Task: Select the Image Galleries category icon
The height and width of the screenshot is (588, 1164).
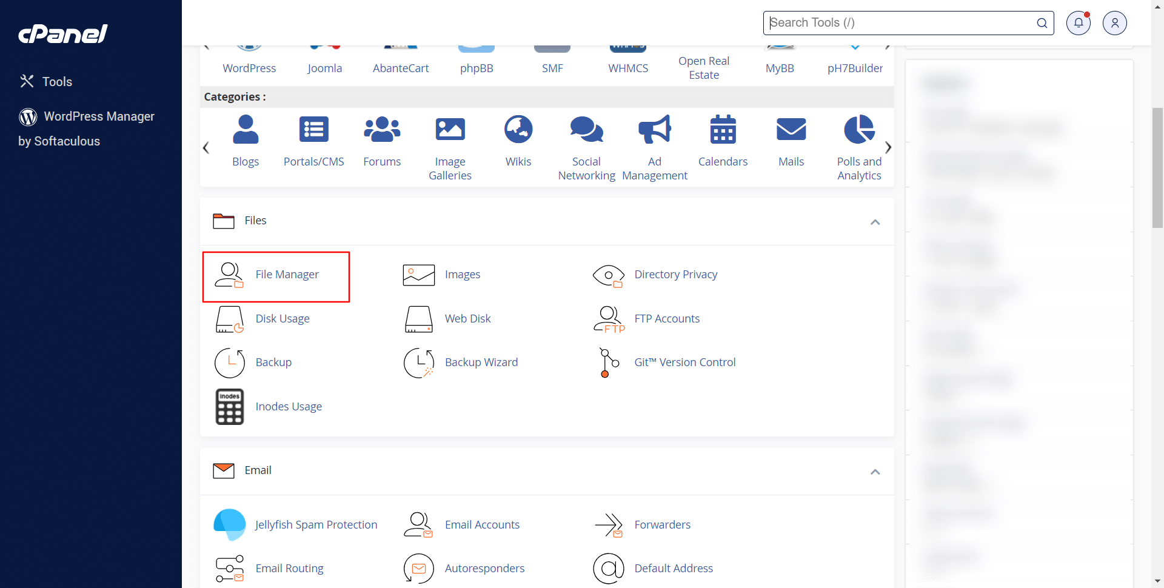Action: coord(450,129)
